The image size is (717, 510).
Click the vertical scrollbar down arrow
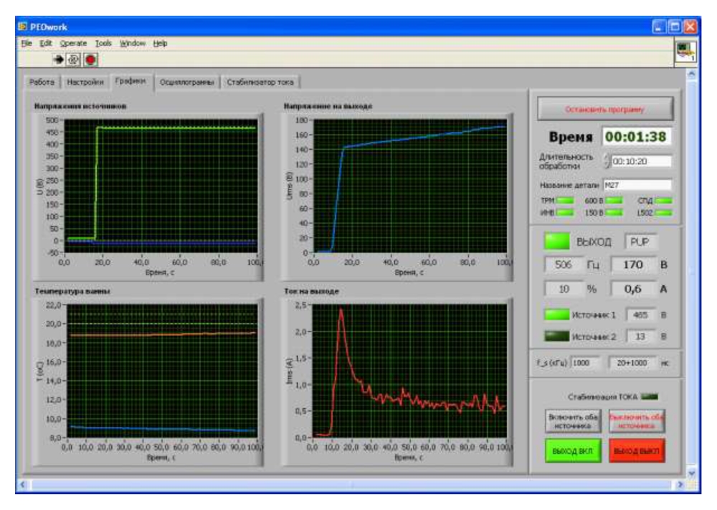(691, 473)
